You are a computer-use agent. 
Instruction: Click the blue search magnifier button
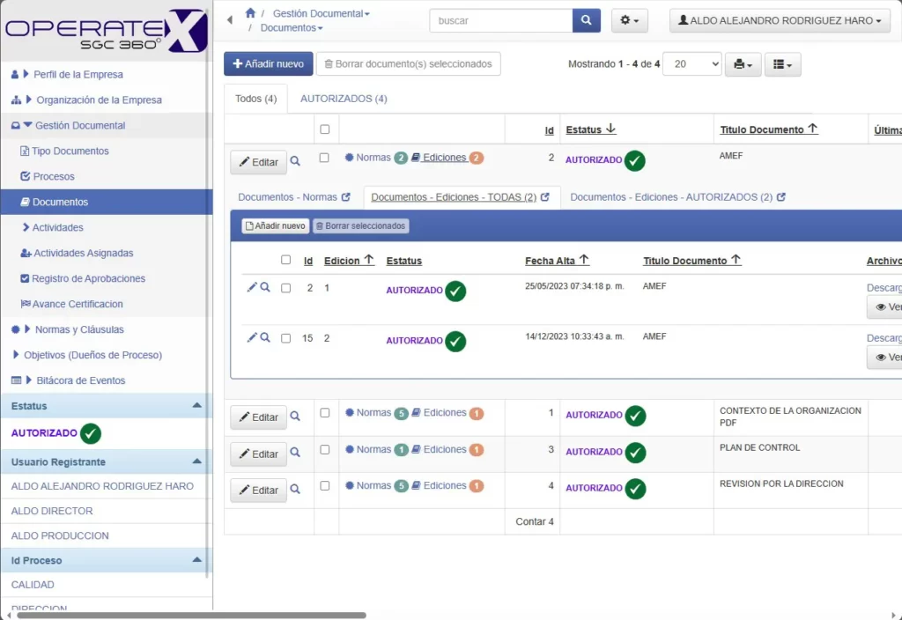pyautogui.click(x=586, y=20)
